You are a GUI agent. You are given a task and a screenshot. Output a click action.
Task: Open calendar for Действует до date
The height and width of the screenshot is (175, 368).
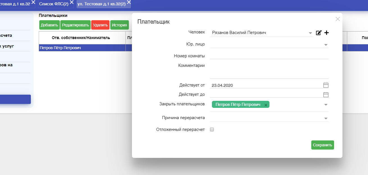[x=326, y=94]
